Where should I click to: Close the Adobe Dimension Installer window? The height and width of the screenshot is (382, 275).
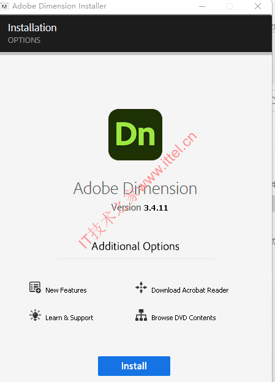coord(258,6)
